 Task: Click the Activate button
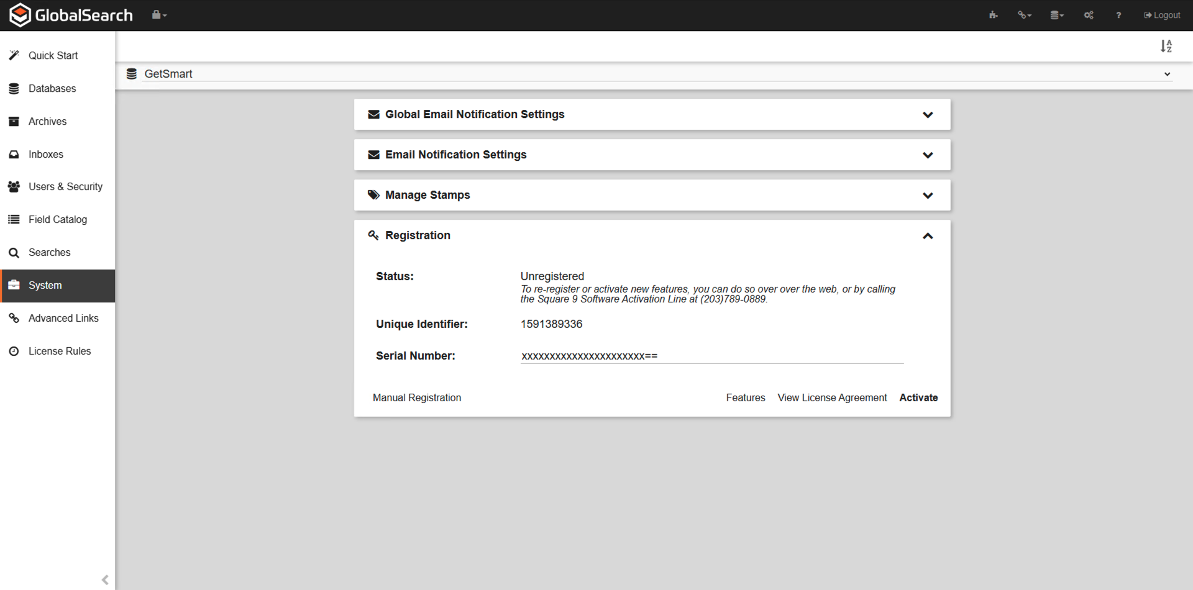tap(918, 397)
